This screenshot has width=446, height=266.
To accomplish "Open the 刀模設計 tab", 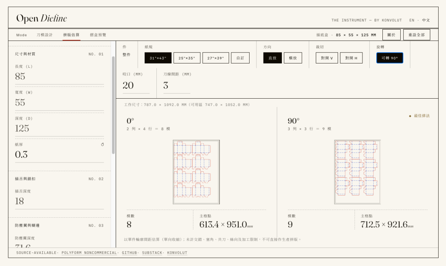I will pyautogui.click(x=45, y=35).
